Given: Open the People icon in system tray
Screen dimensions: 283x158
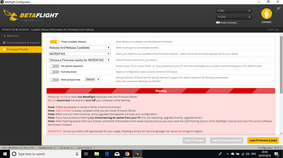Looking at the screenshot, I should [220, 154].
